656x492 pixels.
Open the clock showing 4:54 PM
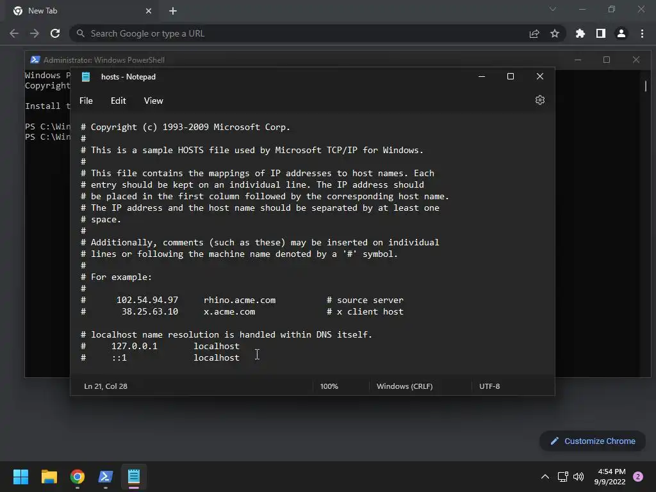pyautogui.click(x=610, y=477)
